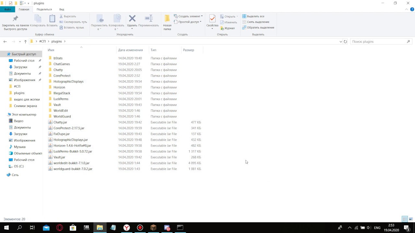415x233 pixels.
Task: Select the Chatty.jar file
Action: (x=60, y=122)
